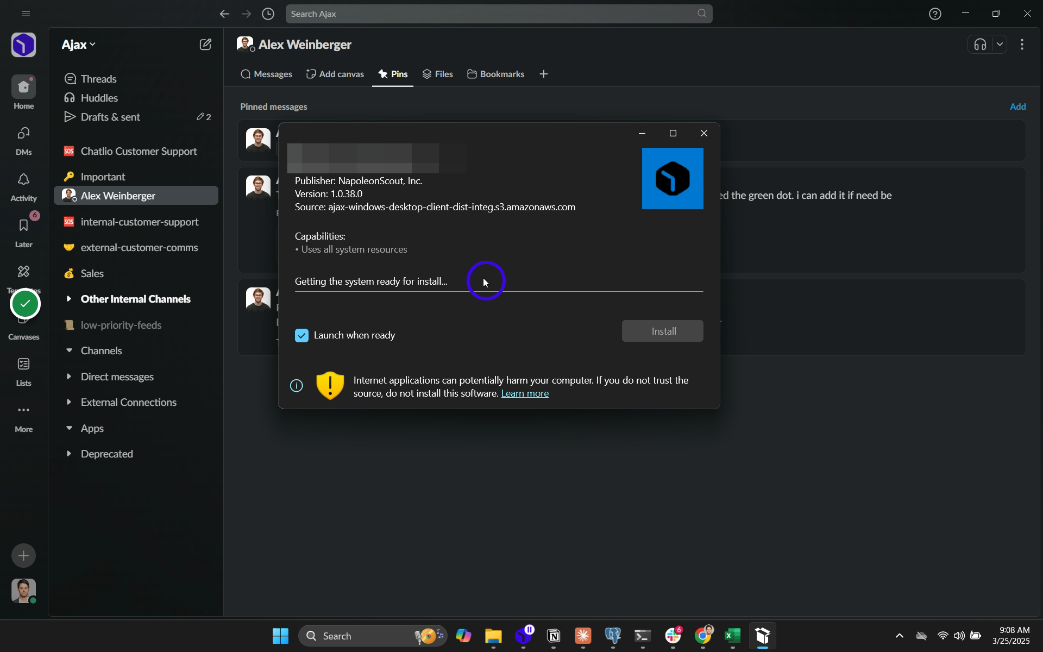Viewport: 1043px width, 652px height.
Task: Switch to the Files tab
Action: [437, 74]
